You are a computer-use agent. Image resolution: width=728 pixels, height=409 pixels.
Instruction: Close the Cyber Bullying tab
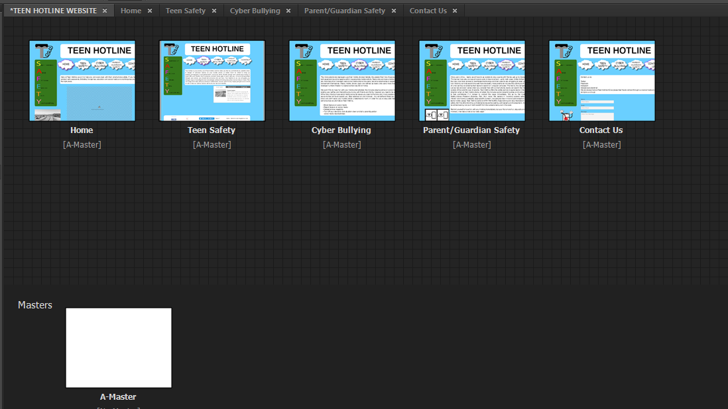pyautogui.click(x=288, y=11)
